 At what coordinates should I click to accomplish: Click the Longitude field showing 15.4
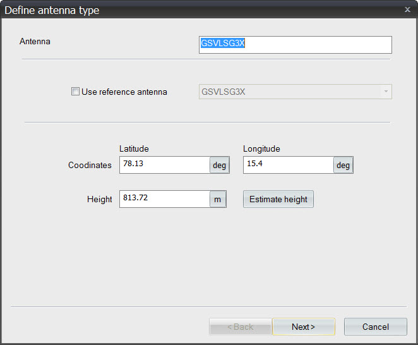click(x=288, y=165)
